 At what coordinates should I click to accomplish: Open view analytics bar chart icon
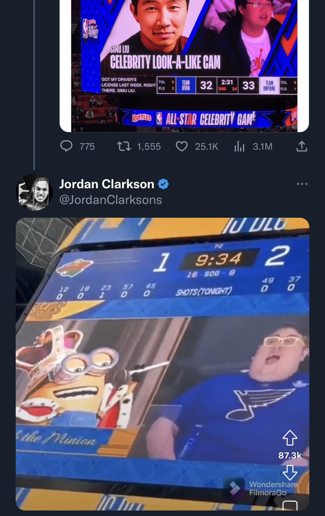[x=239, y=147]
